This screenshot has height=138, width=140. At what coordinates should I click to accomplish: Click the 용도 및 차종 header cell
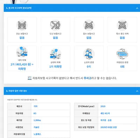point(86,120)
